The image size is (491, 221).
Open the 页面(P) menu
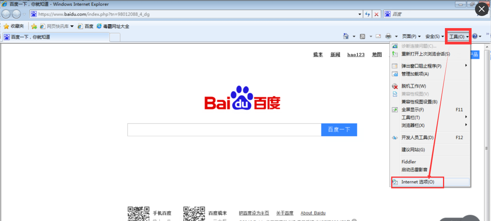(411, 36)
